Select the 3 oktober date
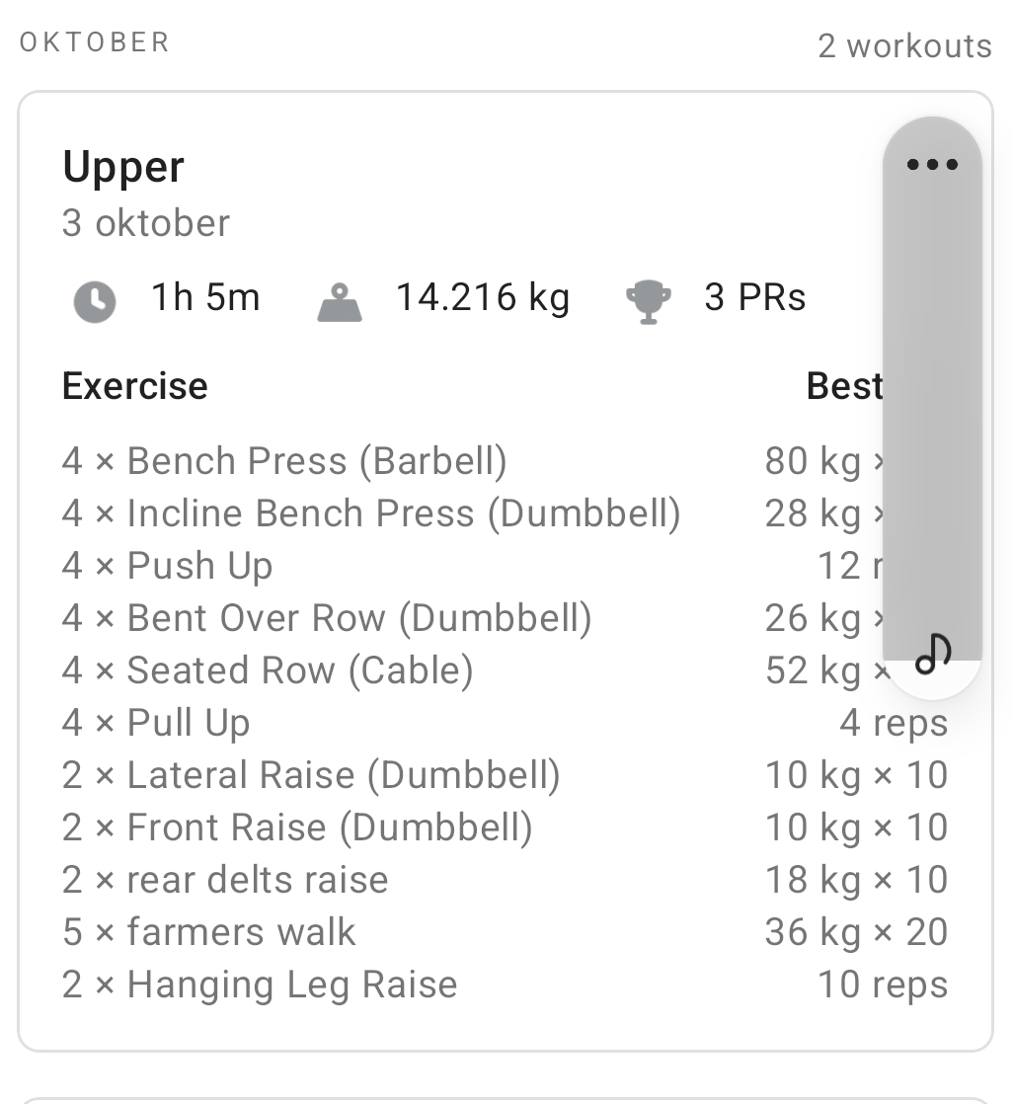Screen dimensions: 1013x1104 point(146,223)
